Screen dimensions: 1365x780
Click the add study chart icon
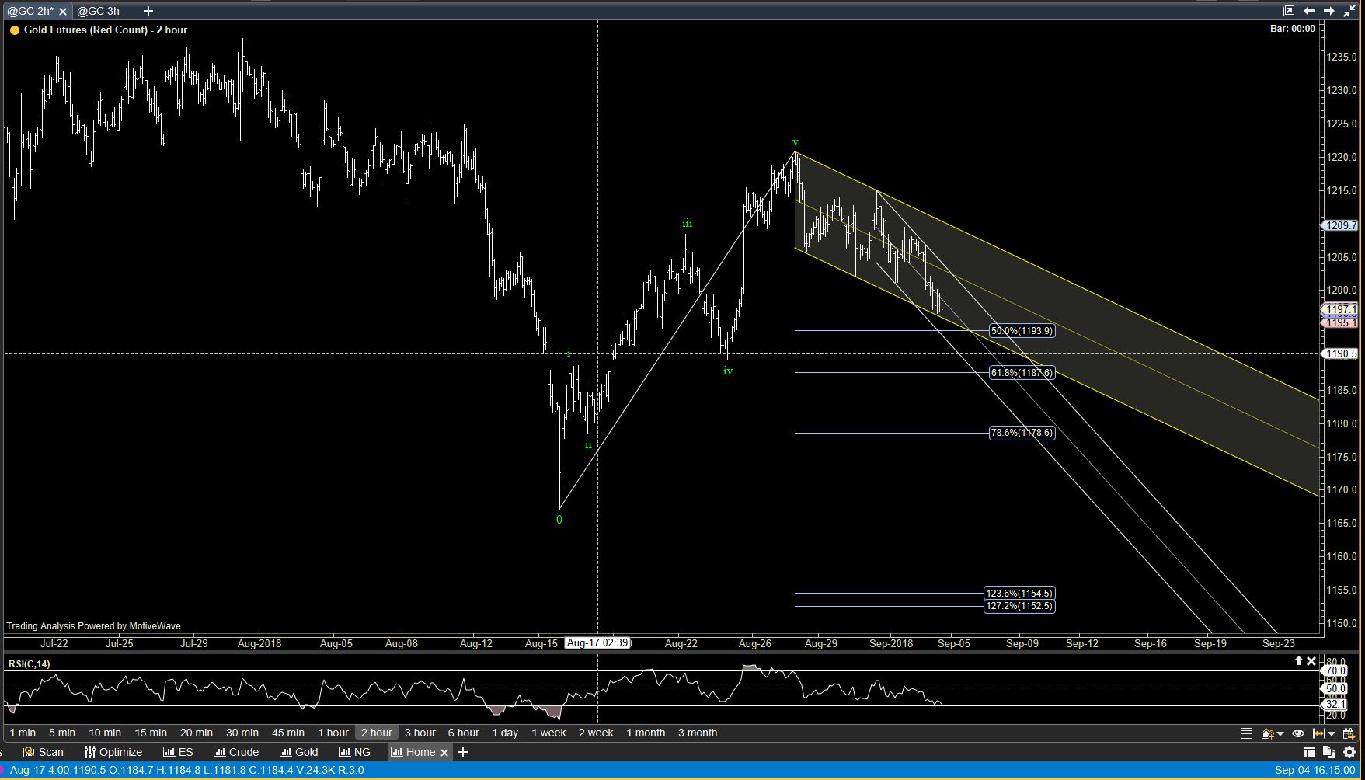point(1266,733)
